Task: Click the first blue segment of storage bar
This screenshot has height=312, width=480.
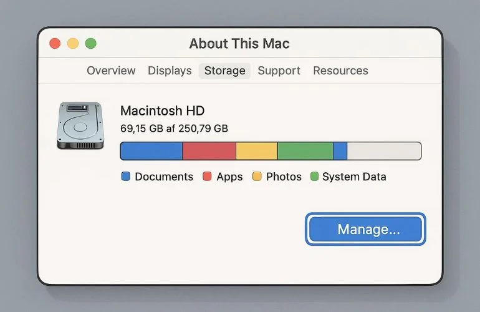Action: point(151,151)
